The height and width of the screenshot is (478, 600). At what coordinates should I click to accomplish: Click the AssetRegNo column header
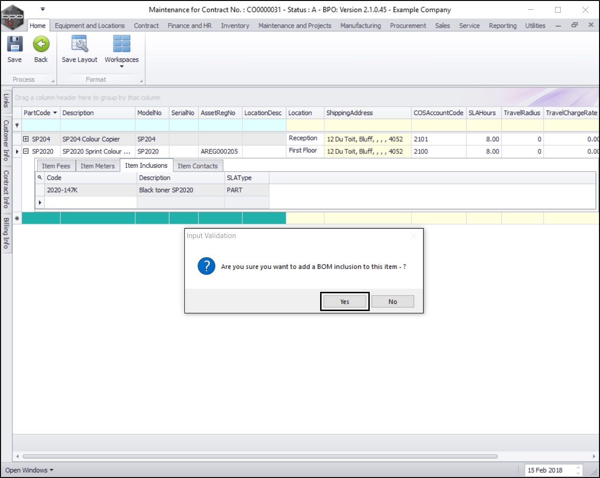click(x=220, y=113)
